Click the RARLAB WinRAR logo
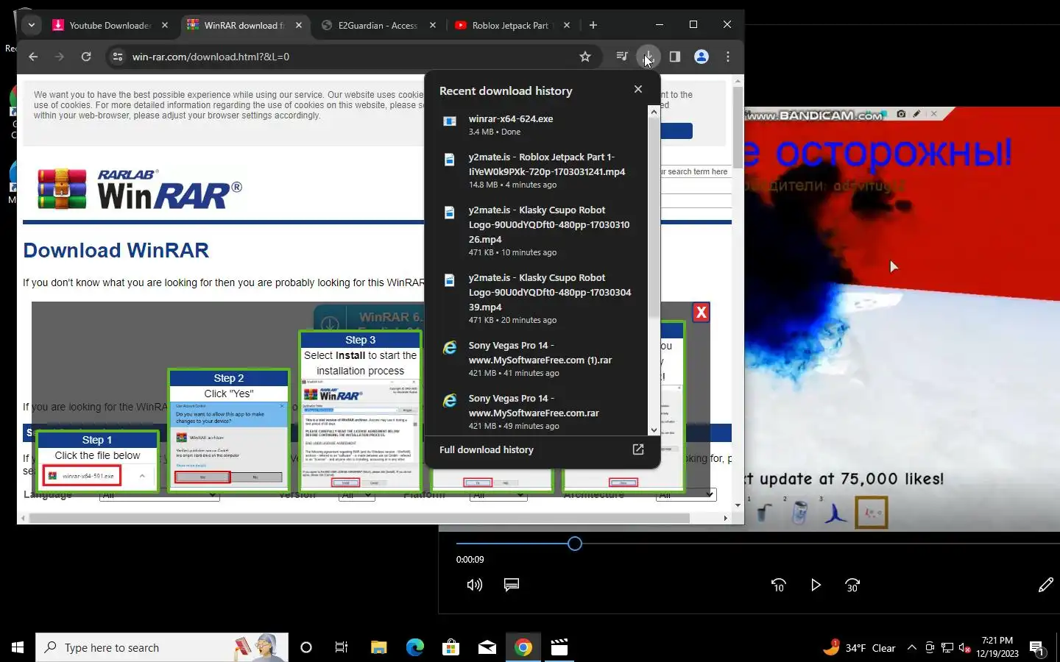This screenshot has height=662, width=1060. [140, 189]
